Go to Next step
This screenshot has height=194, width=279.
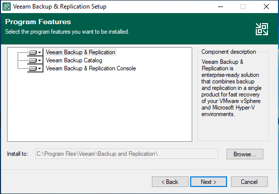point(208,182)
